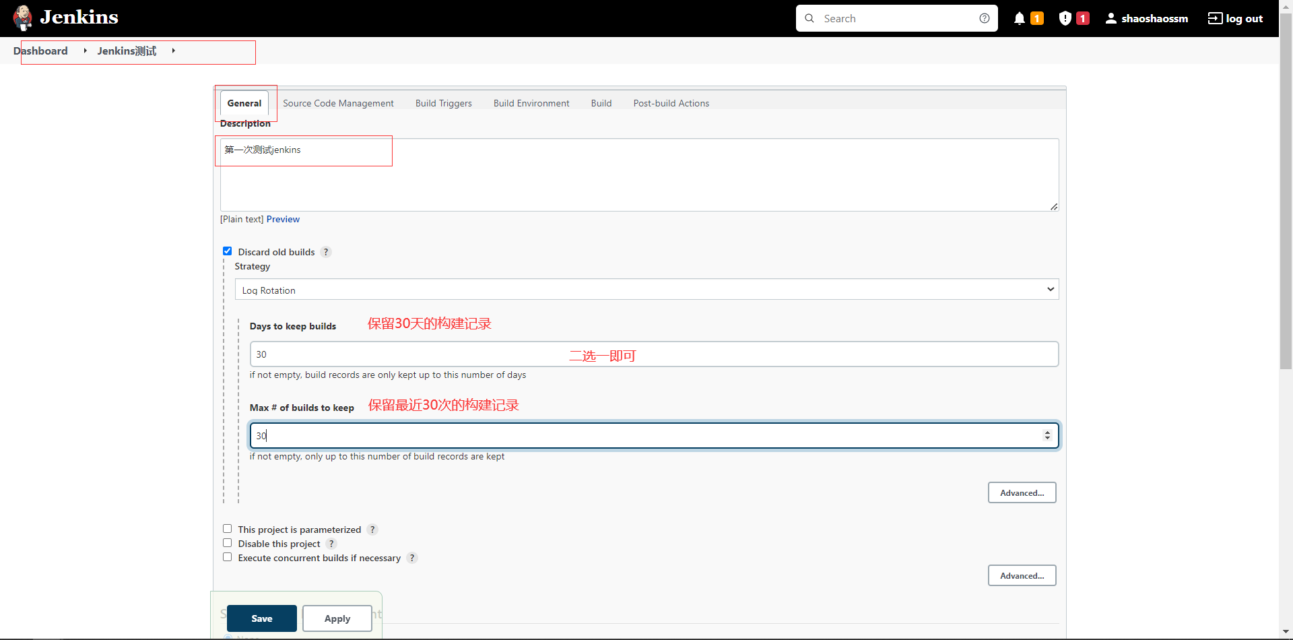Switch to Build Environment tab
Viewport: 1293px width, 640px height.
pos(531,103)
